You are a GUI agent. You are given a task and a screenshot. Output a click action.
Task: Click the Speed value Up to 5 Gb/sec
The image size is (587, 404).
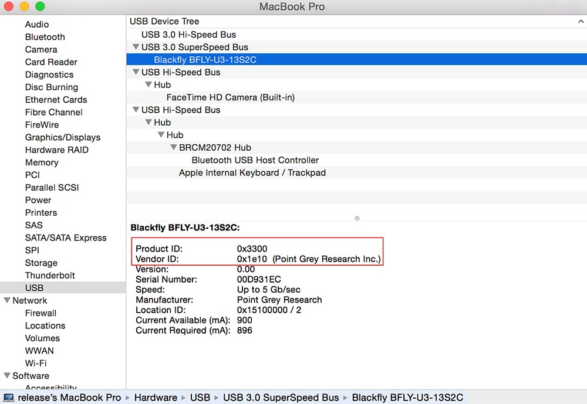point(268,290)
